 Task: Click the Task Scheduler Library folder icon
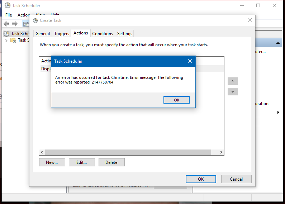(x=13, y=40)
